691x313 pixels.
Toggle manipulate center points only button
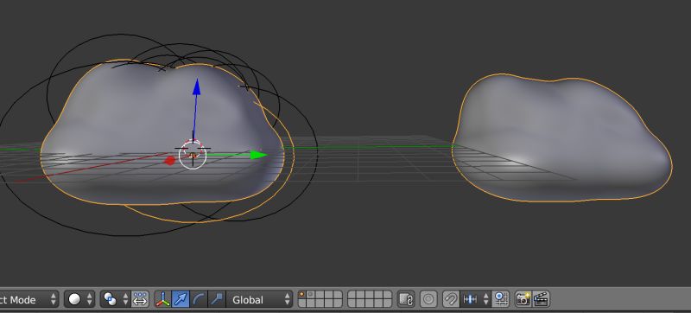[140, 300]
